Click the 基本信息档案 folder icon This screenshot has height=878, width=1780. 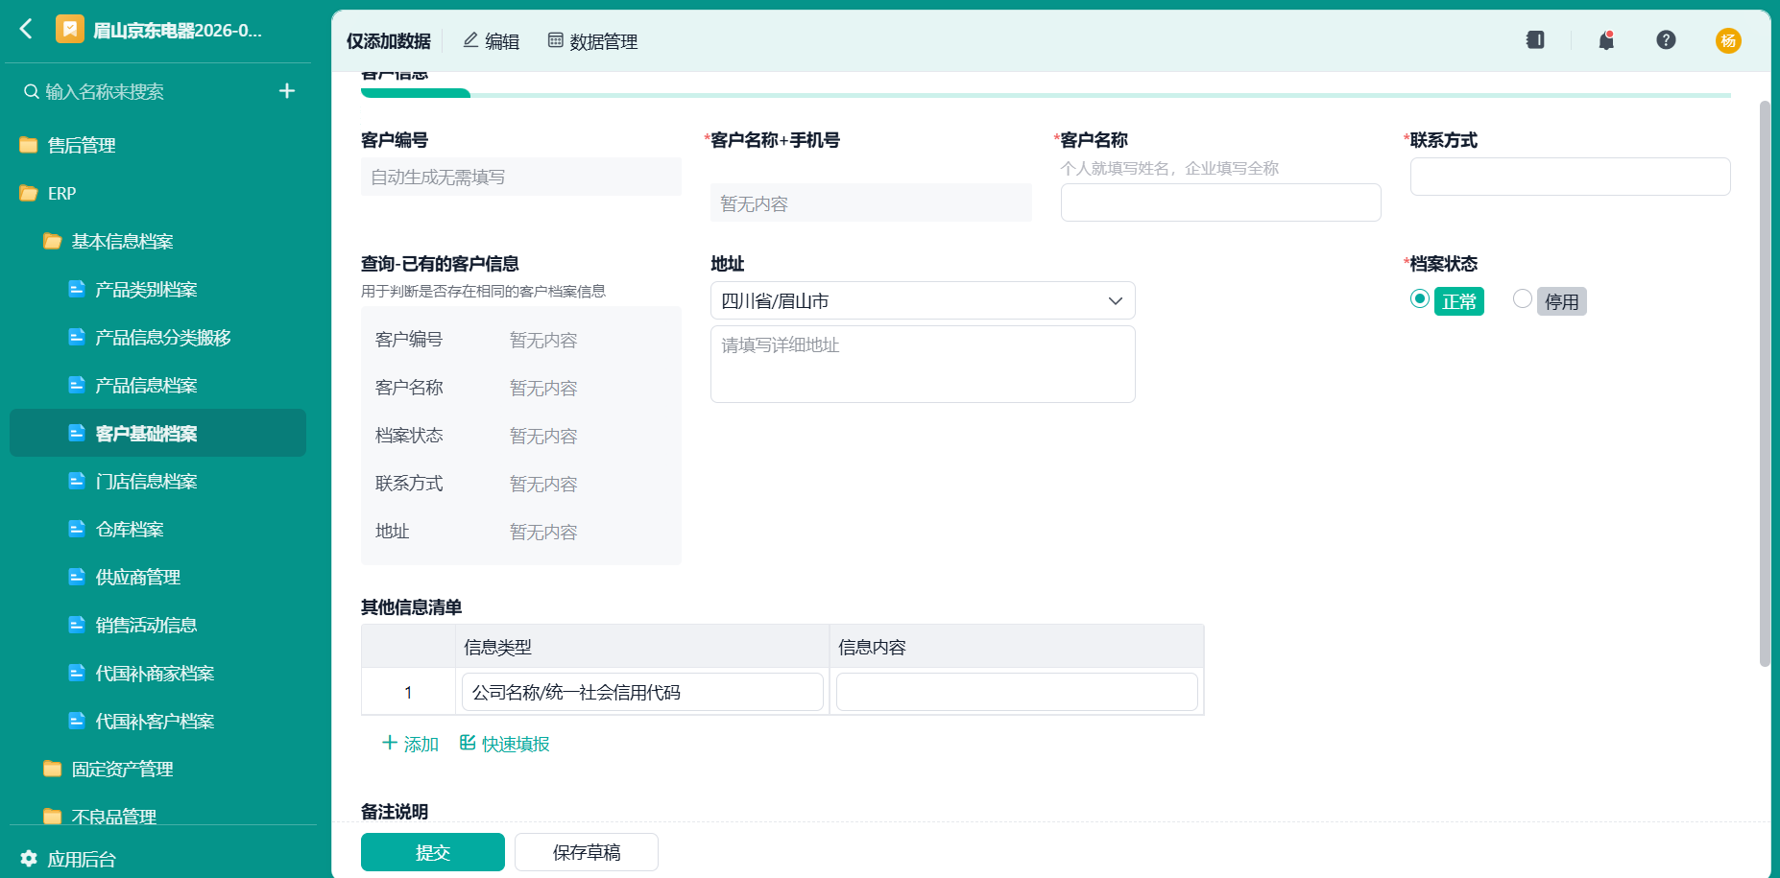[x=53, y=241]
